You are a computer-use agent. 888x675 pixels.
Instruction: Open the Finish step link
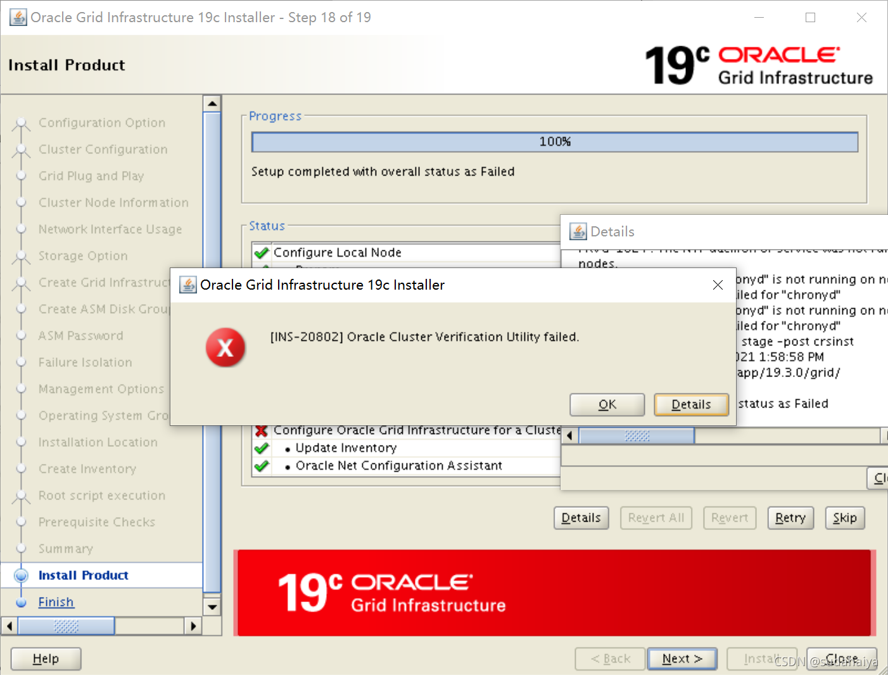pos(56,602)
